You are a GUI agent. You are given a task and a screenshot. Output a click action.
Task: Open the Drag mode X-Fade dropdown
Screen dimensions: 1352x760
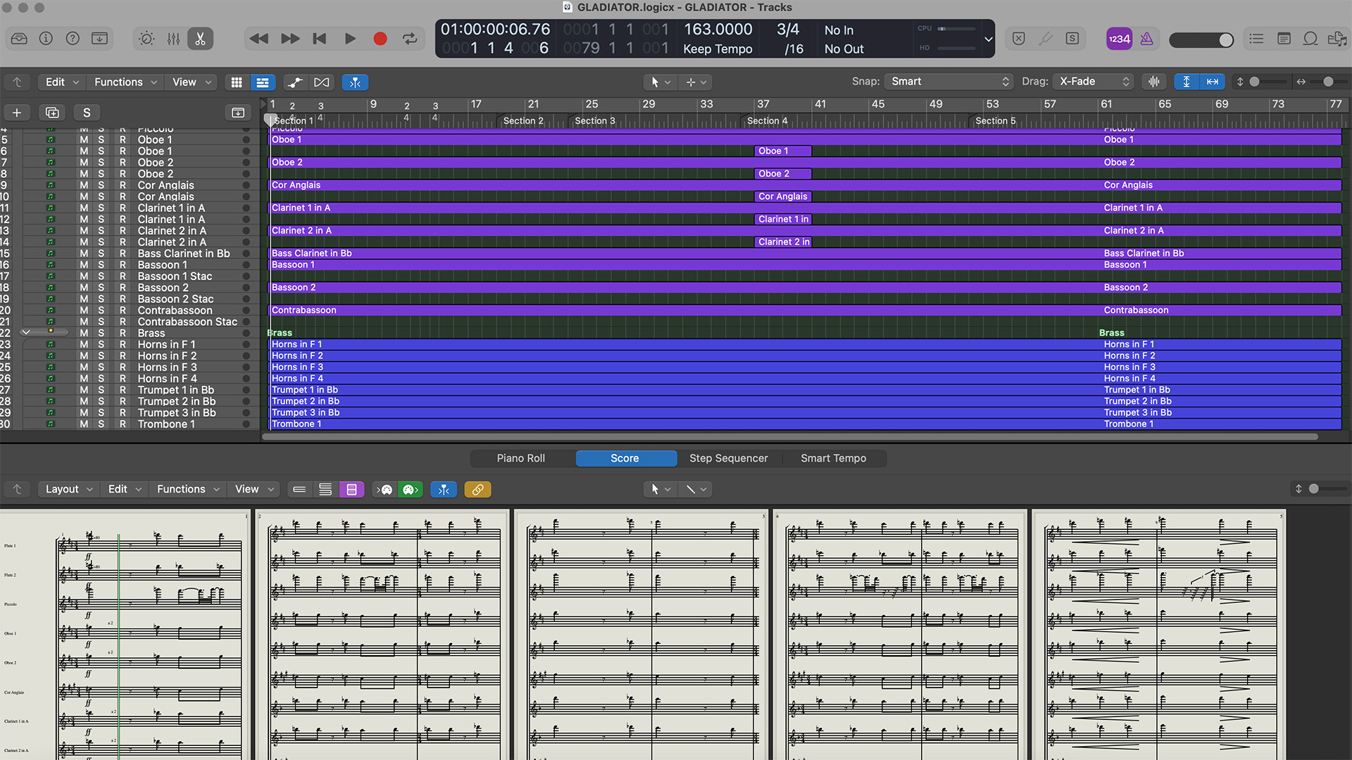(1094, 82)
